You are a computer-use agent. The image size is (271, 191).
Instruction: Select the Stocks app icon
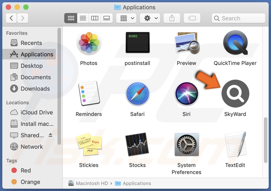[137, 144]
